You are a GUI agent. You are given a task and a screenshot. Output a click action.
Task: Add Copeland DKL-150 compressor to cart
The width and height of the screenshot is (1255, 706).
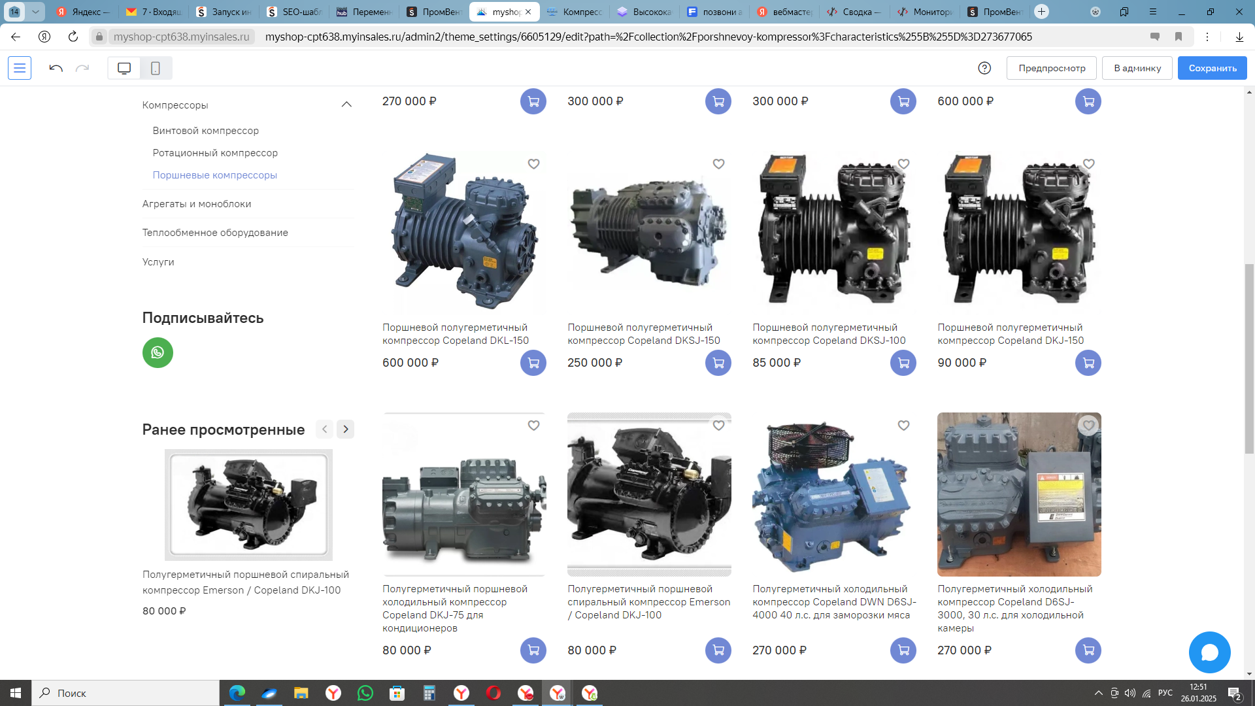click(533, 363)
